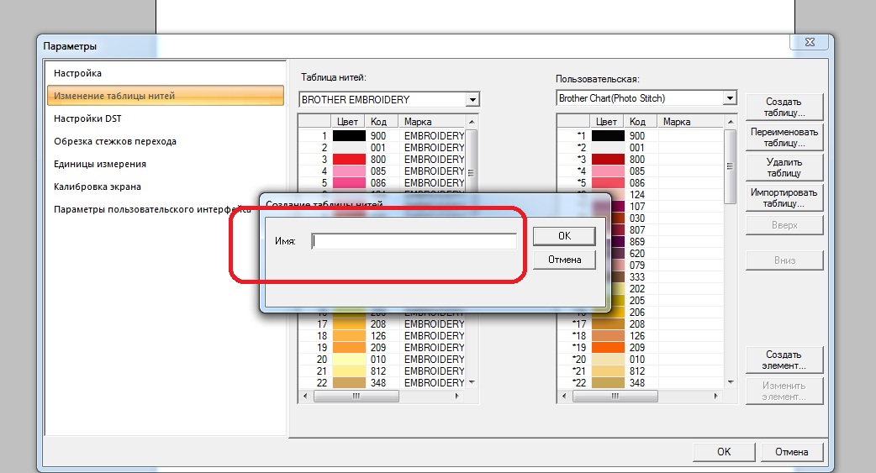This screenshot has height=473, width=876.
Task: Go to Единицы измерения settings
Action: (100, 164)
